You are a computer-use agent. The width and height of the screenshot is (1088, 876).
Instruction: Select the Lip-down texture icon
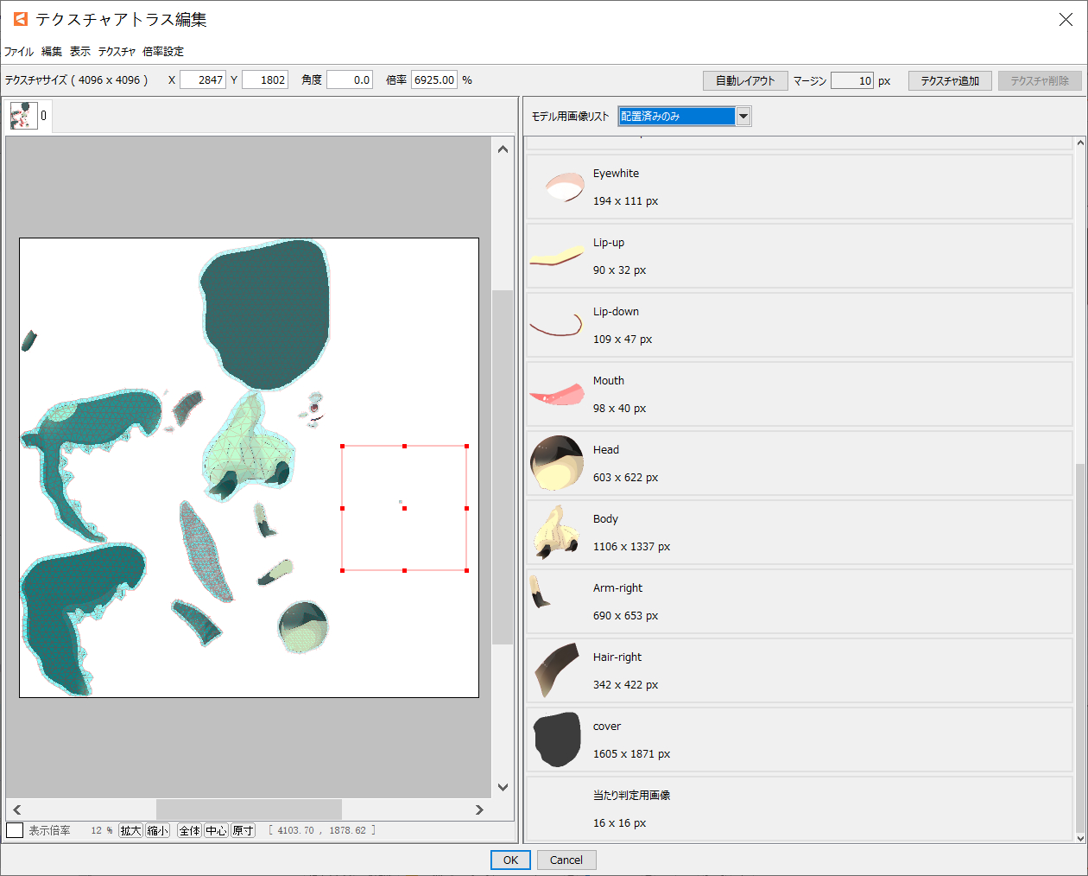pyautogui.click(x=557, y=325)
